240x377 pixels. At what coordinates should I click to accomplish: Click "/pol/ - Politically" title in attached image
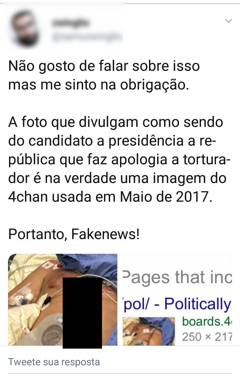[177, 304]
